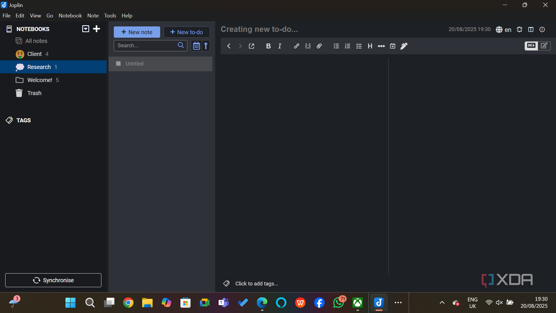Viewport: 556px width, 313px height.
Task: Click to add tags to the note
Action: [x=257, y=283]
